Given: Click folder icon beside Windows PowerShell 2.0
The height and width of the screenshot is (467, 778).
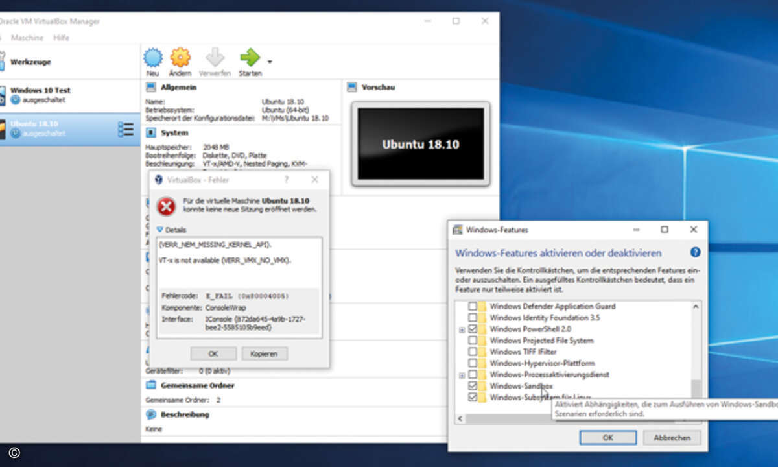Looking at the screenshot, I should (x=482, y=329).
